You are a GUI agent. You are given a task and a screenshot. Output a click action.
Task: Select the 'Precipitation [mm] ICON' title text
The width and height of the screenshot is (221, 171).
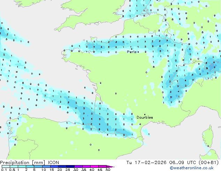[x=29, y=163]
